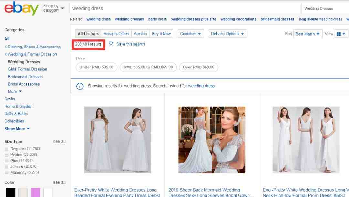Select the black color swatch
349x197 pixels.
point(11,192)
